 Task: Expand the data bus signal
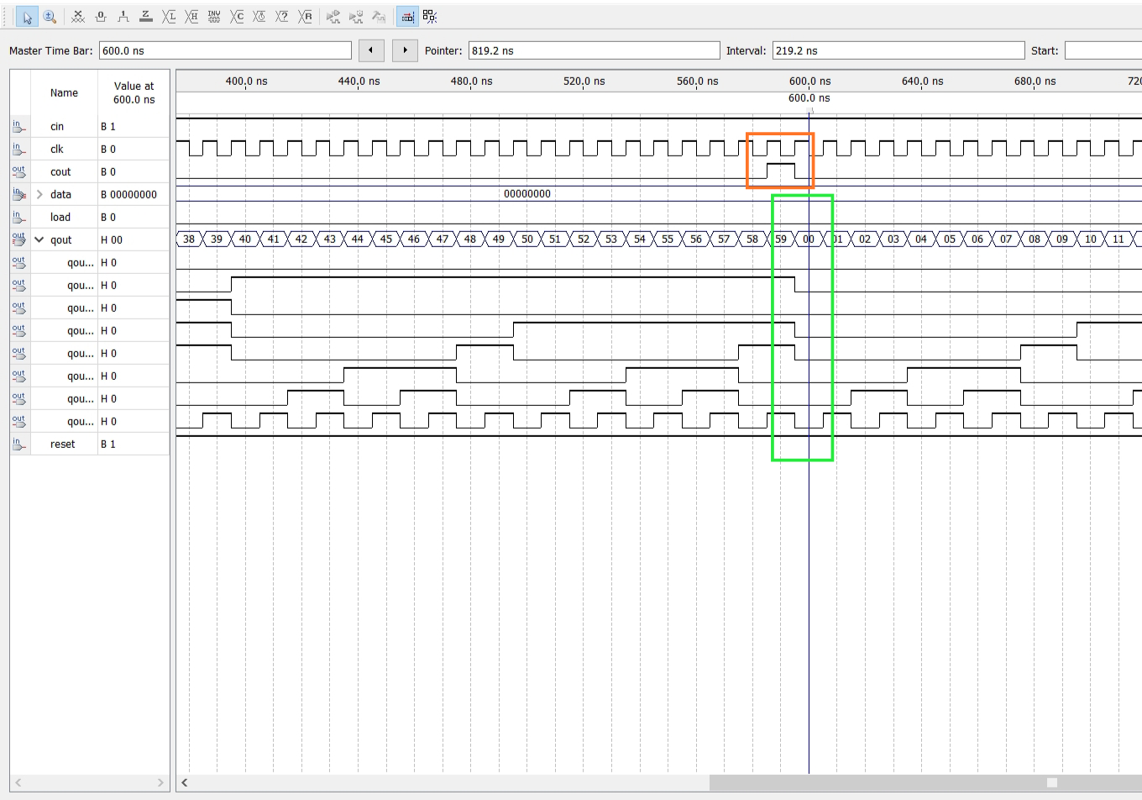[x=39, y=194]
